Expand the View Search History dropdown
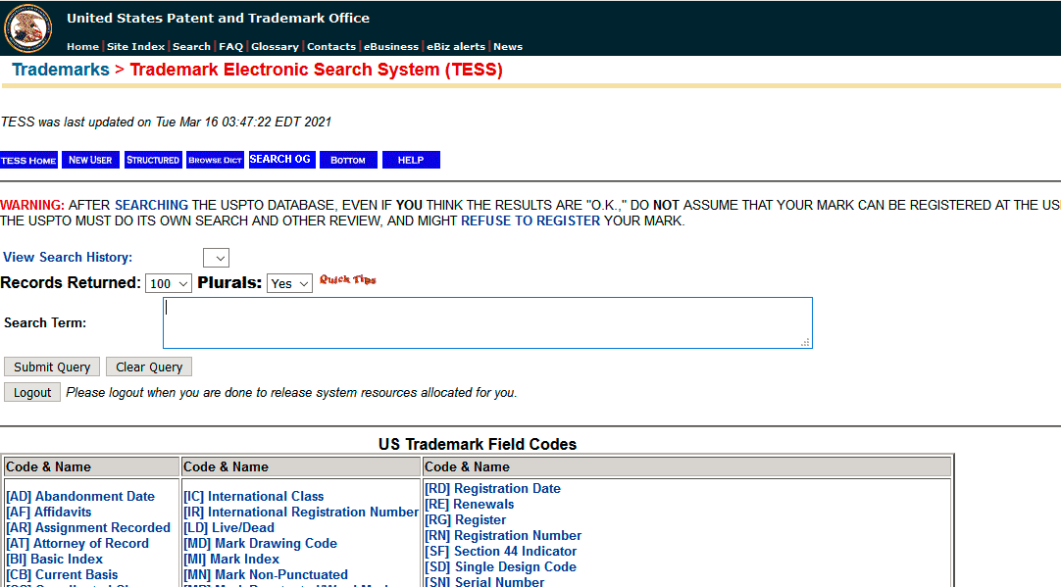Image resolution: width=1061 pixels, height=587 pixels. 217,258
